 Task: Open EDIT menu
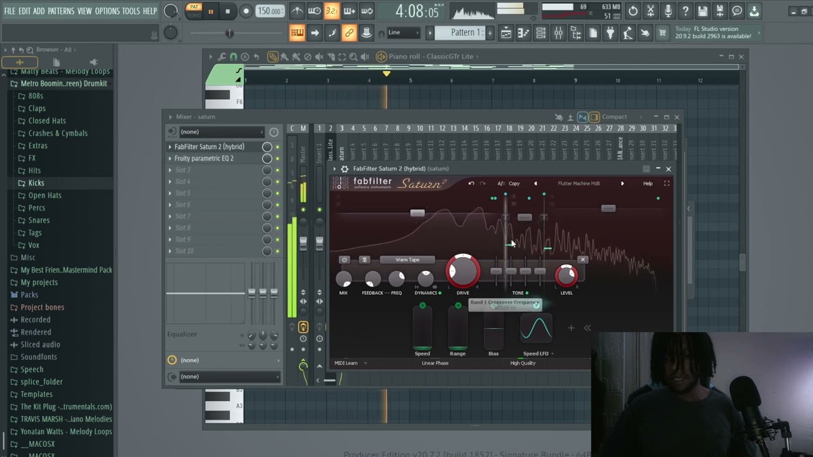click(25, 11)
